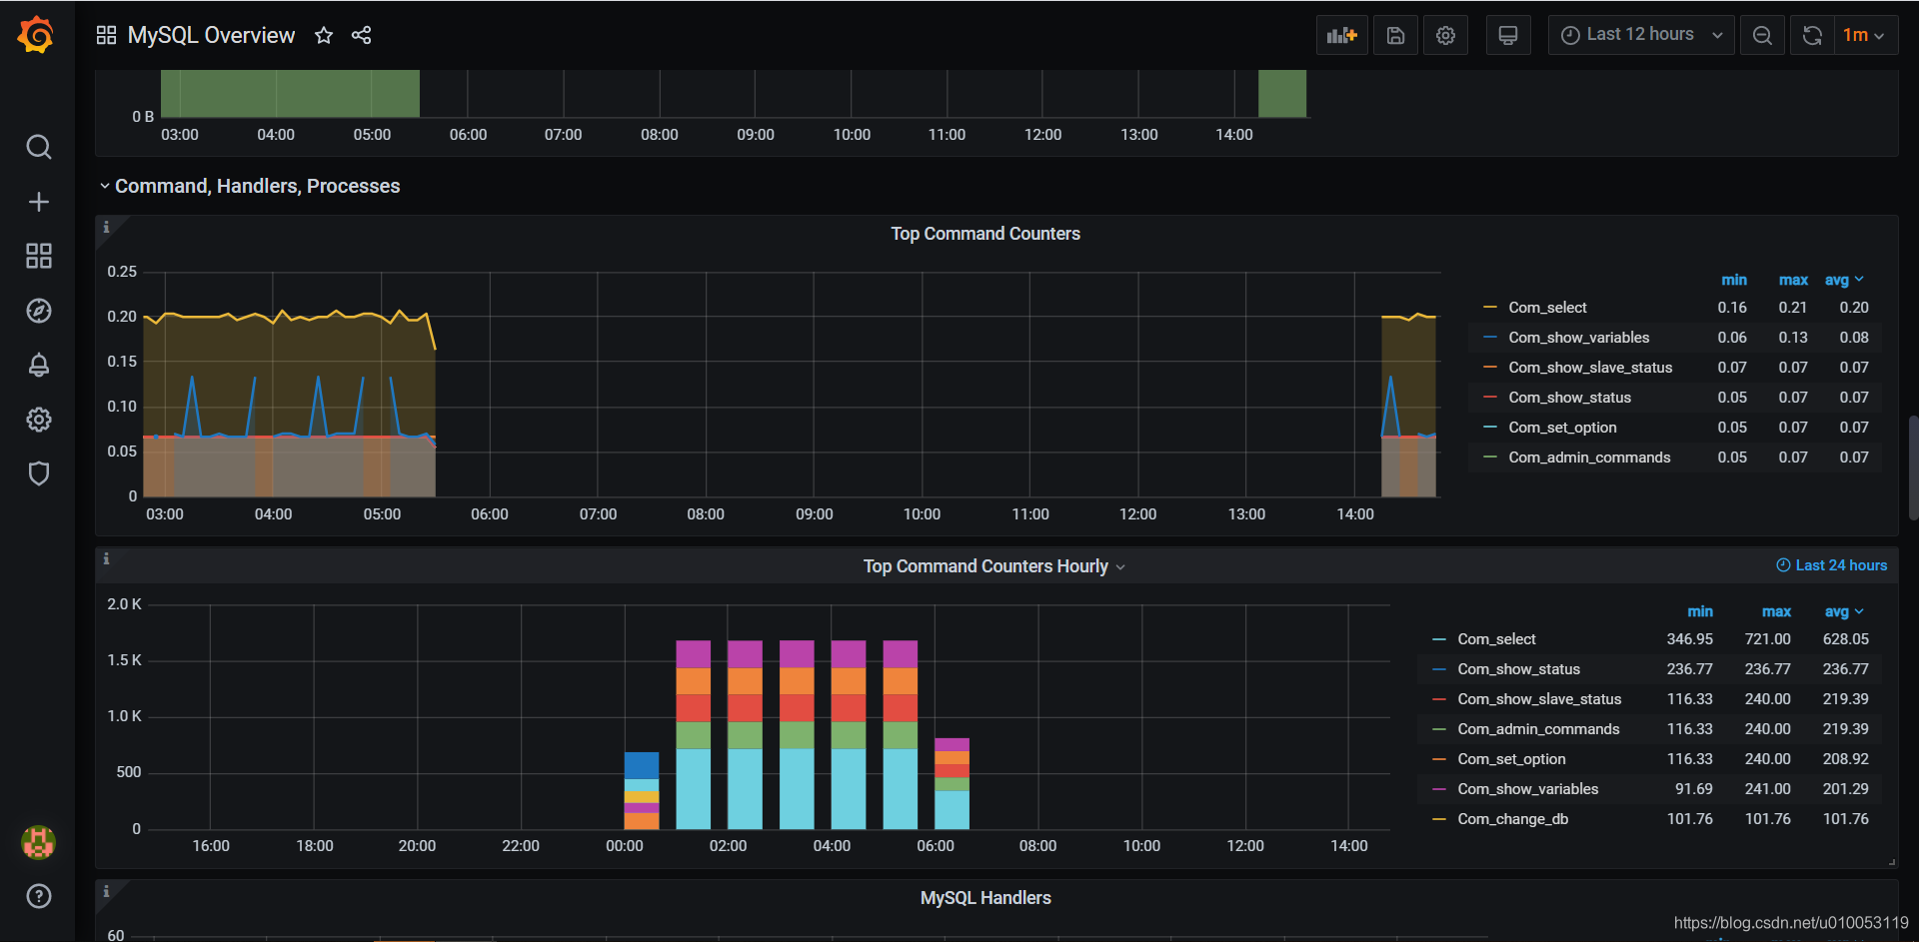Open Search in the left sidebar
Screen dimensions: 1919x942
coord(38,148)
